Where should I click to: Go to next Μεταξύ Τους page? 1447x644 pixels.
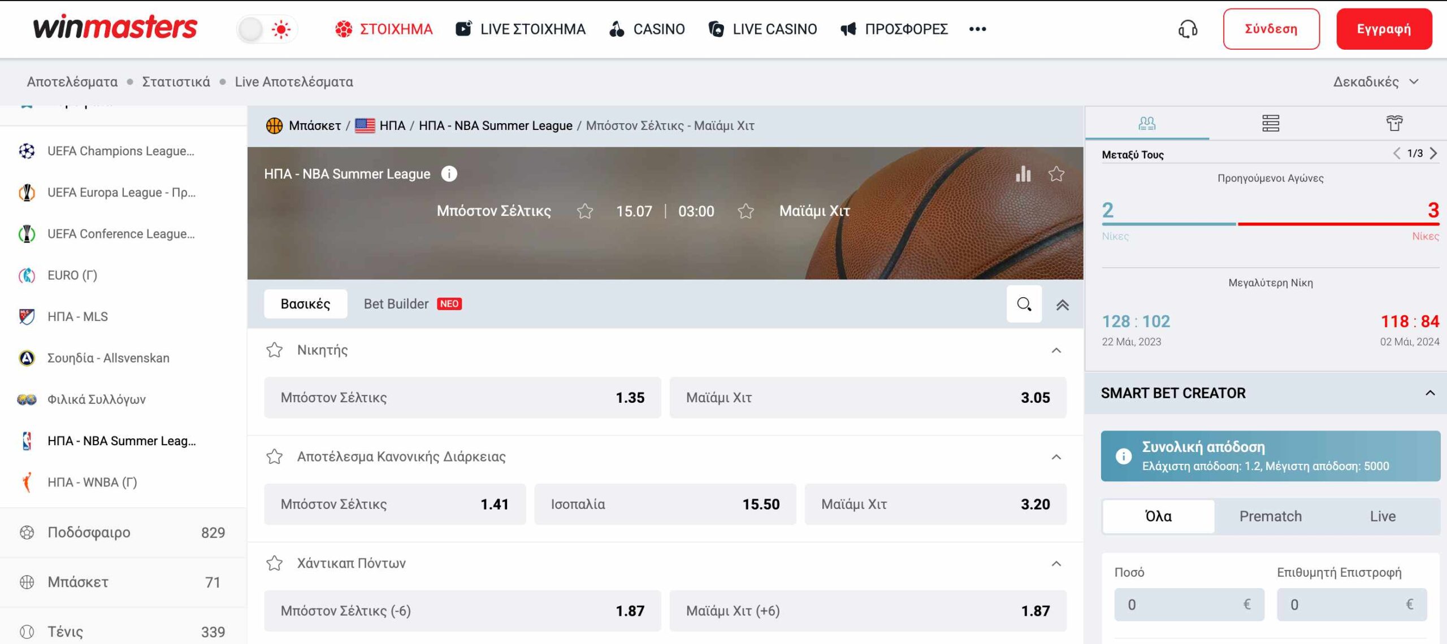1433,153
